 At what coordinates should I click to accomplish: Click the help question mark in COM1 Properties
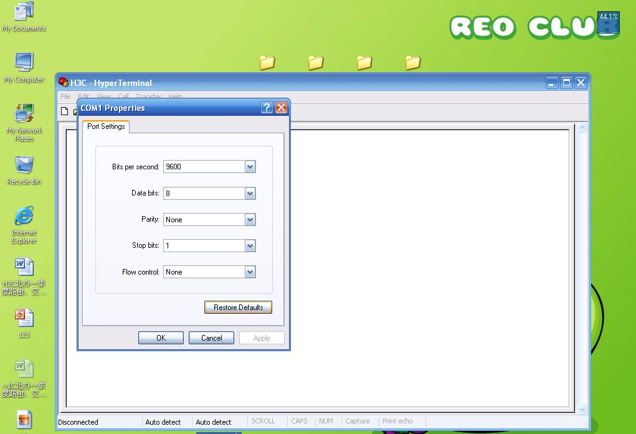[x=267, y=108]
